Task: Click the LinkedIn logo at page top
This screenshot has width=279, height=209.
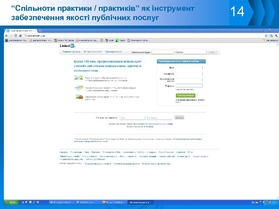Action: click(x=67, y=46)
